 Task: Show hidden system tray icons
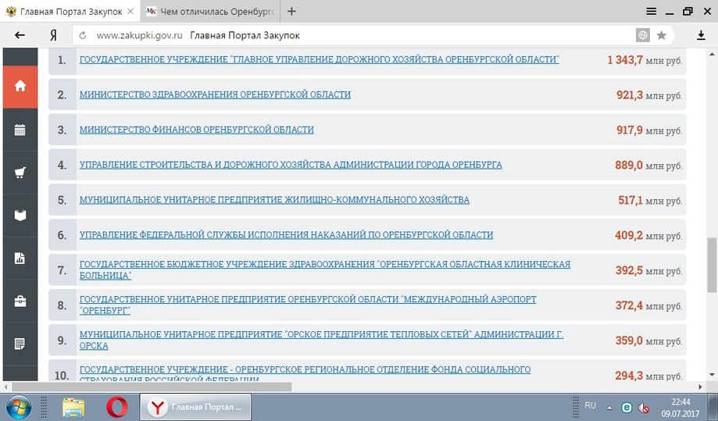click(x=610, y=407)
